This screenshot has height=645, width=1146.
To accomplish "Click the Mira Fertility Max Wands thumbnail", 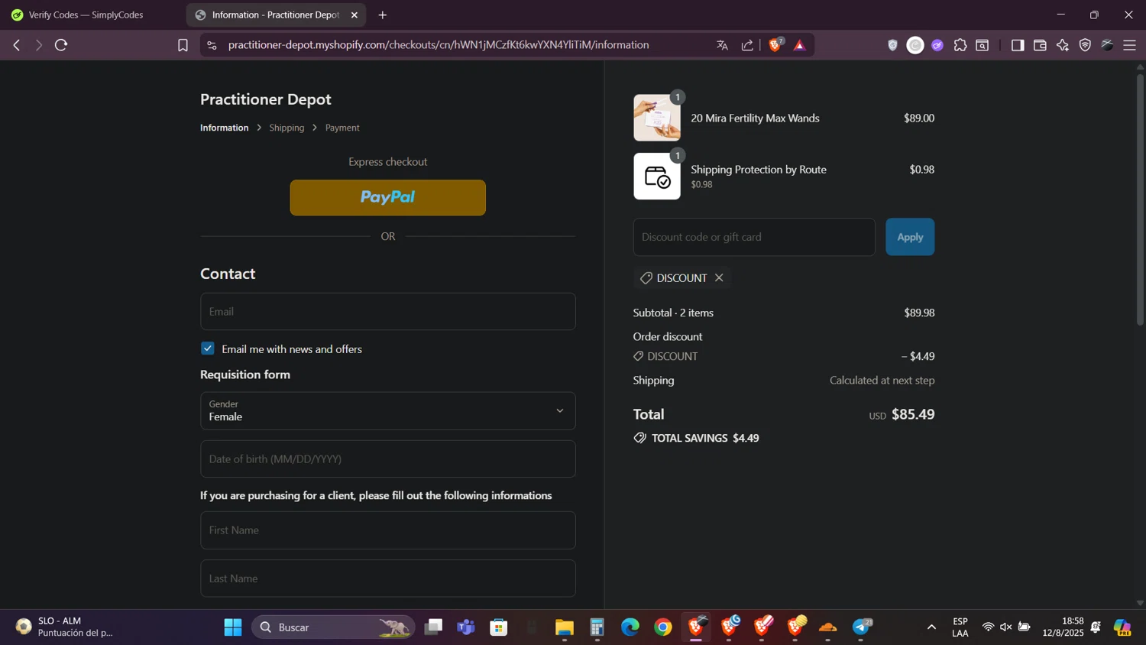I will click(657, 118).
